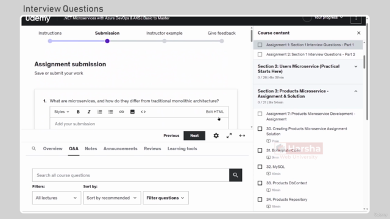
Task: Open Sort by recommended dropdown
Action: click(x=112, y=198)
